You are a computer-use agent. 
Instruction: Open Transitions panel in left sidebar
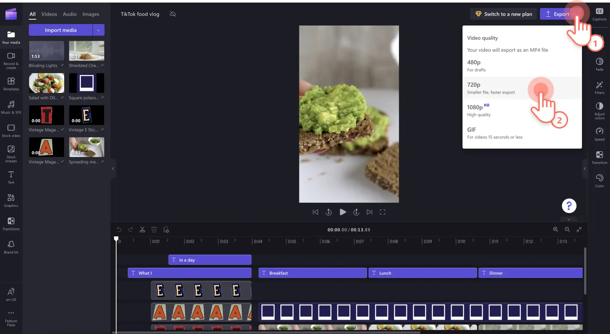point(11,224)
